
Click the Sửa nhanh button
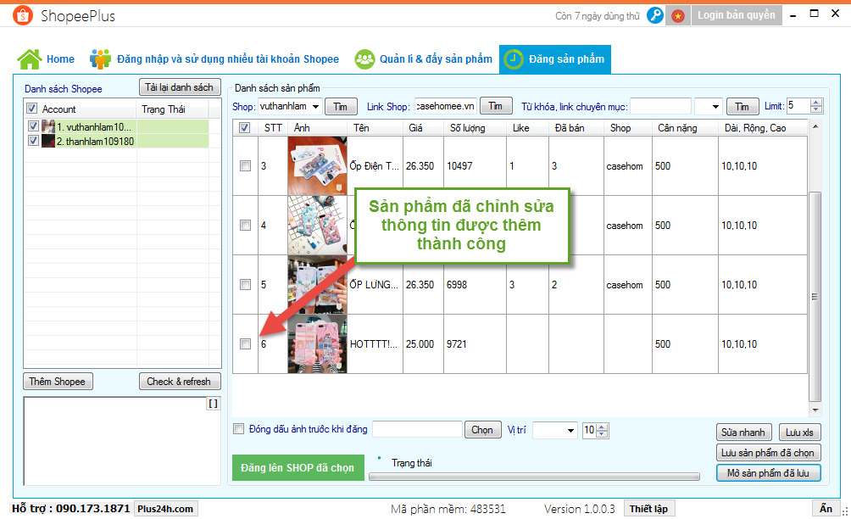[745, 432]
